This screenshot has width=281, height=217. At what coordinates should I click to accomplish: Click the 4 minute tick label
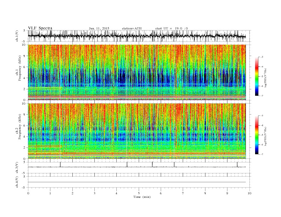coord(116,193)
